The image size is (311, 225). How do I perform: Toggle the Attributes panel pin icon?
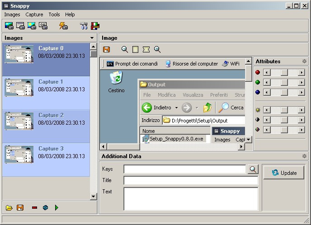[304, 61]
